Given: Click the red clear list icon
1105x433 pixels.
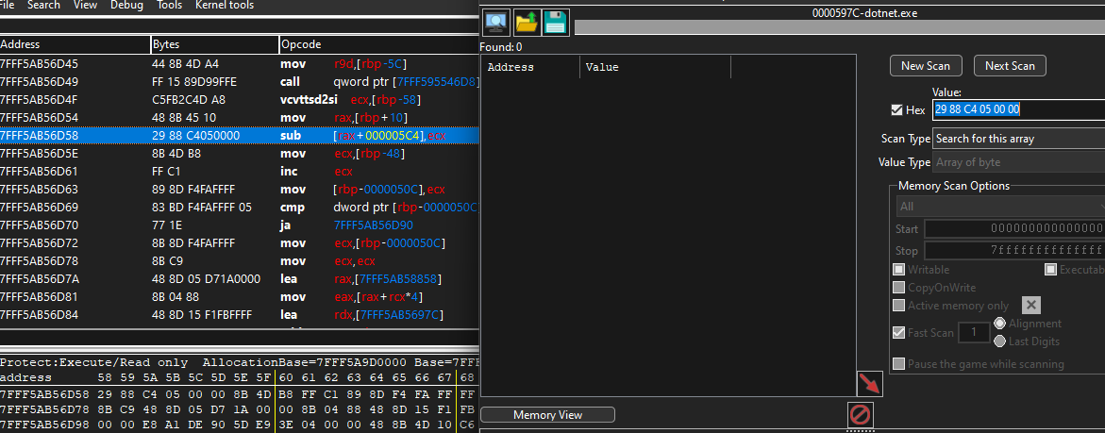Looking at the screenshot, I should 861,415.
